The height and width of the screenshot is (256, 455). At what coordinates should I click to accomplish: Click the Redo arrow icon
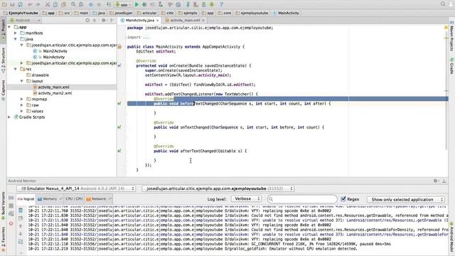(38, 4)
